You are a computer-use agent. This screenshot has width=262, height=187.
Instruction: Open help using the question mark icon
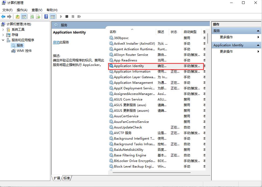(46, 16)
